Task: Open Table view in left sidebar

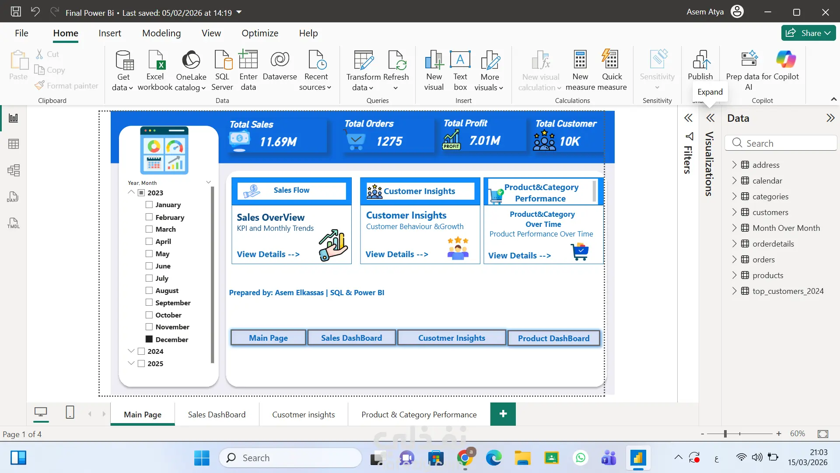Action: 14,144
